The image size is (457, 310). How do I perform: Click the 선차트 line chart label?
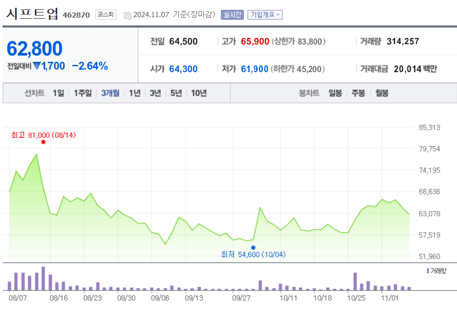pyautogui.click(x=34, y=93)
